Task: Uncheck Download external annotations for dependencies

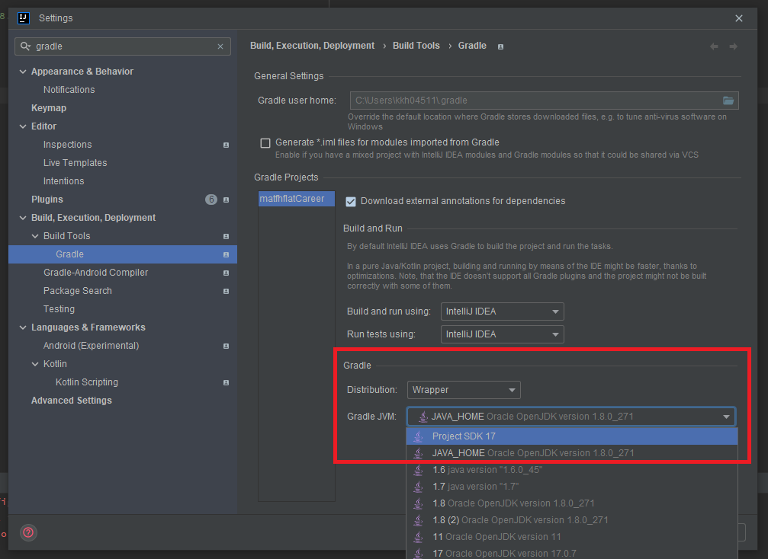Action: (351, 201)
